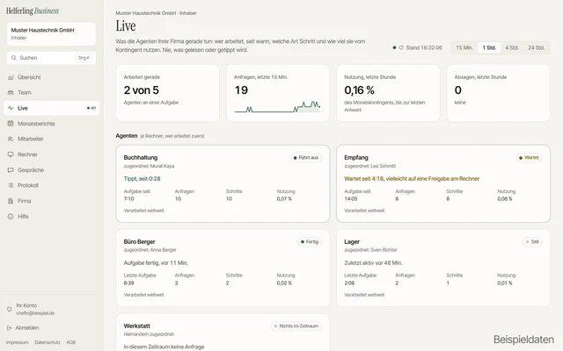Click the Führt aus status badge

306,158
